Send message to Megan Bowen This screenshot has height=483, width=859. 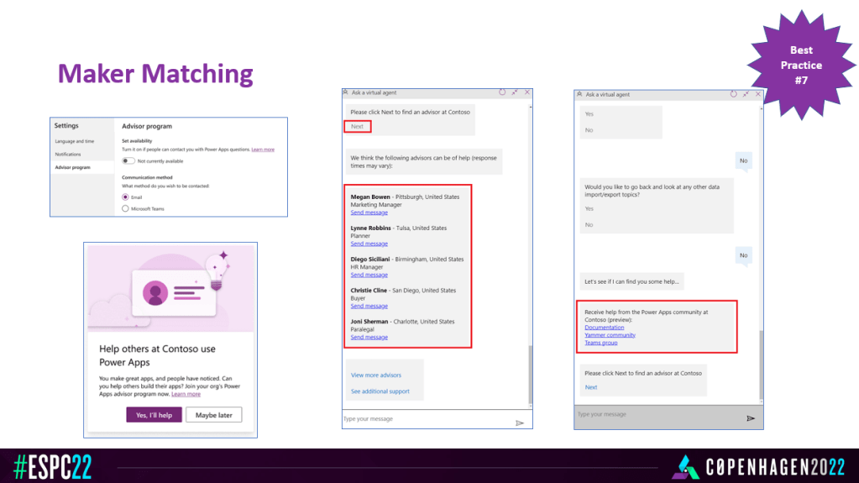(x=369, y=213)
